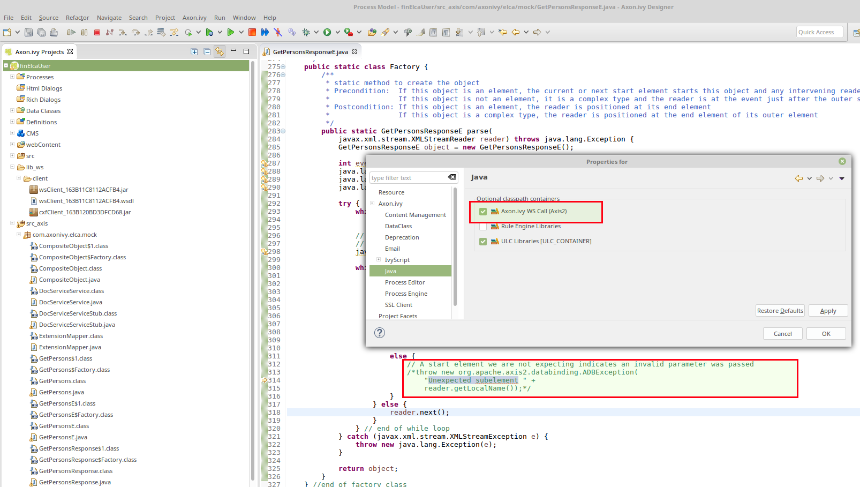Check the Rule Engine Libraries checkbox
The height and width of the screenshot is (487, 860).
(483, 227)
